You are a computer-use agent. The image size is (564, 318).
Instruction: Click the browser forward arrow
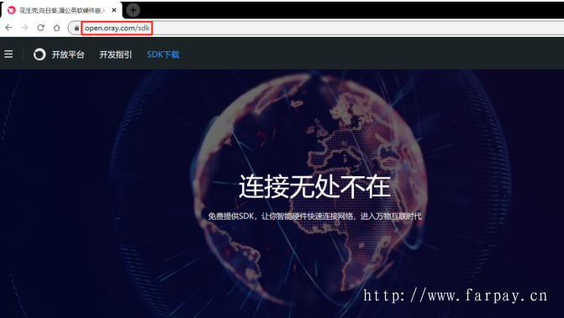(24, 28)
